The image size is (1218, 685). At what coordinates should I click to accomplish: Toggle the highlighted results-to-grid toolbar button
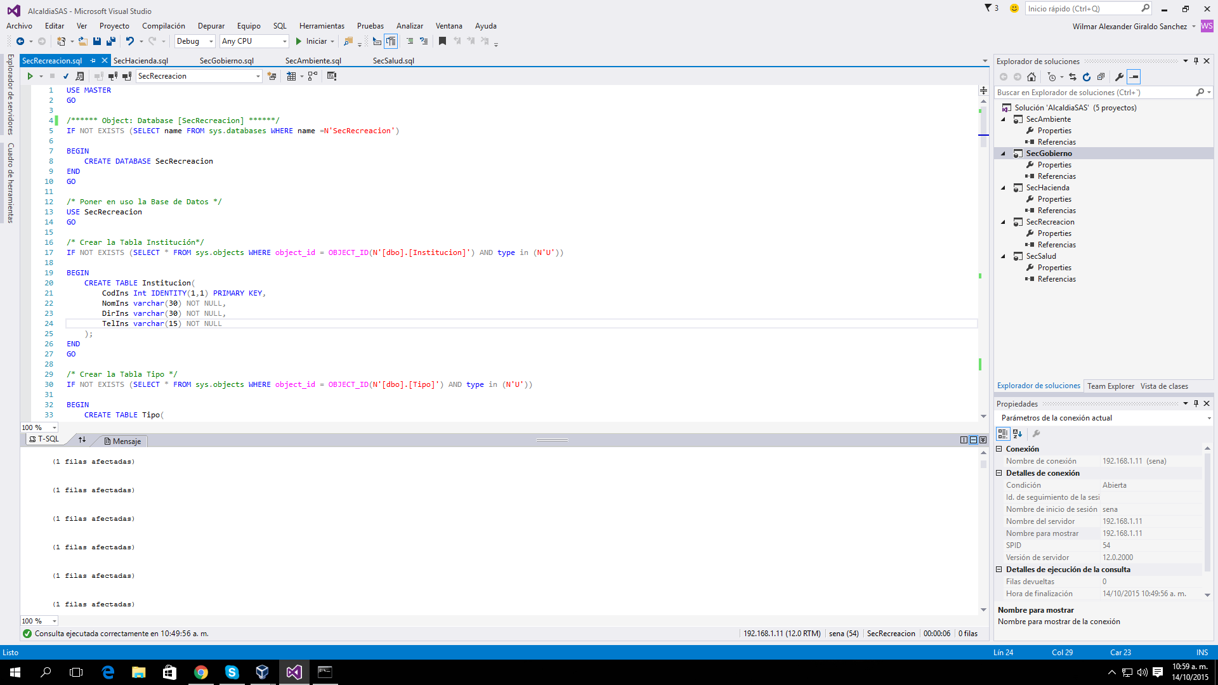click(391, 41)
